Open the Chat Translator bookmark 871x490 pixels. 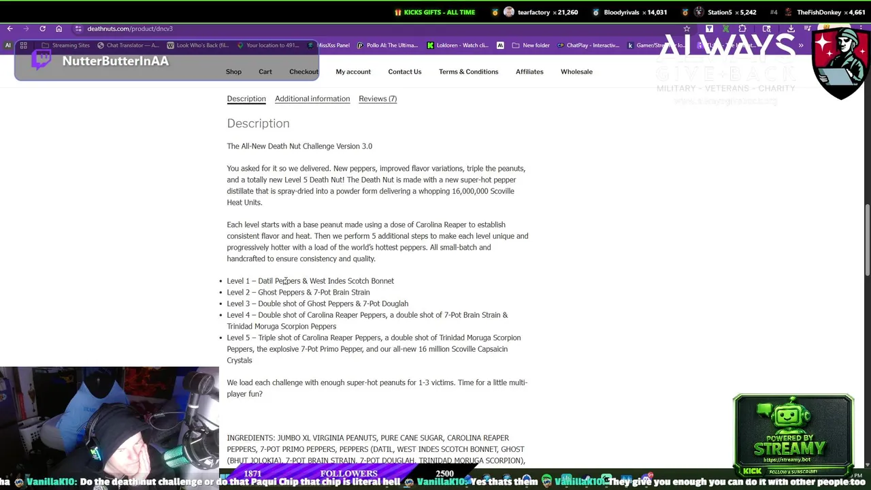pyautogui.click(x=128, y=45)
